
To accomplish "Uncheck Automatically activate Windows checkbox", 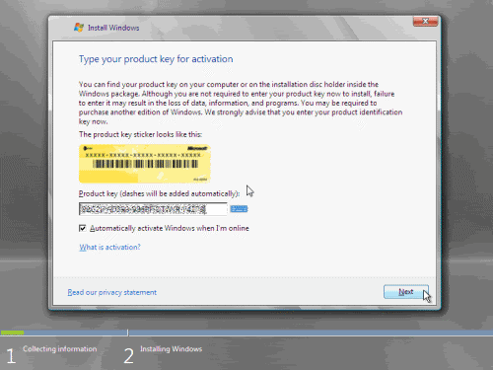I will 83,228.
